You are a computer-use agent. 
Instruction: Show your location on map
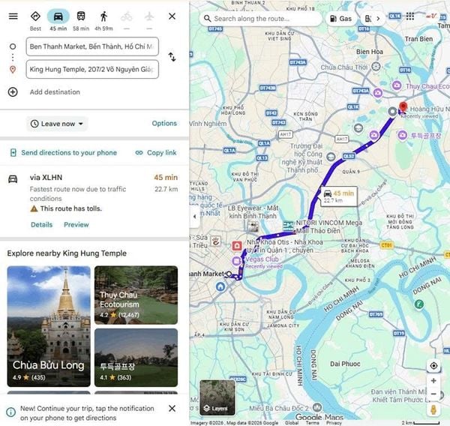pyautogui.click(x=433, y=366)
